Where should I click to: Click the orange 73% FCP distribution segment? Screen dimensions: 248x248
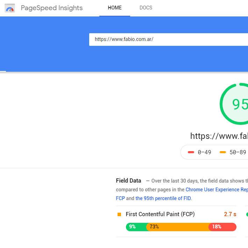click(178, 227)
